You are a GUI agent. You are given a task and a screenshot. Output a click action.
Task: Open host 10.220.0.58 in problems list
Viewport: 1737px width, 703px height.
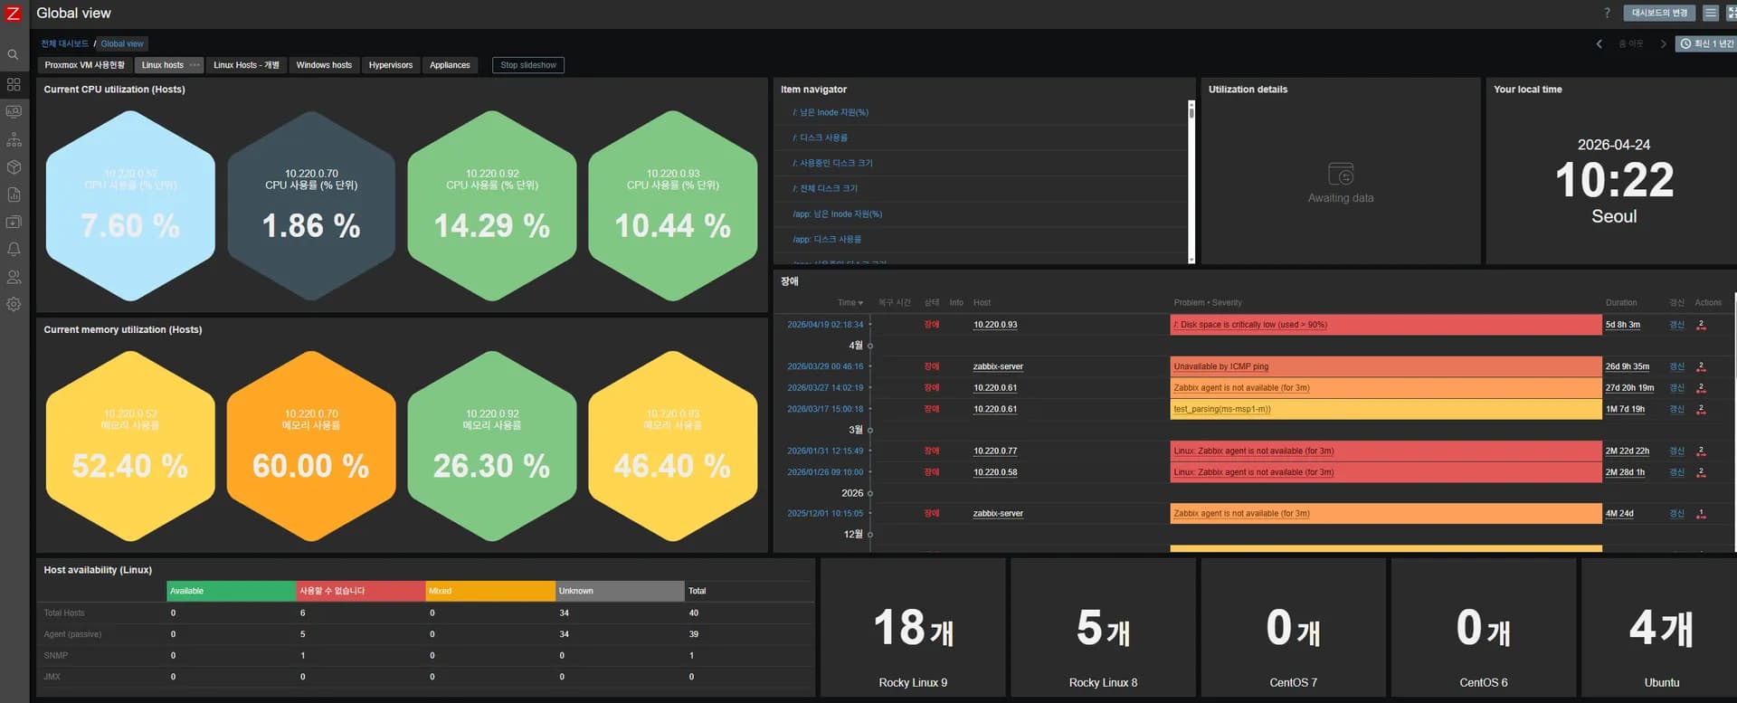[995, 472]
